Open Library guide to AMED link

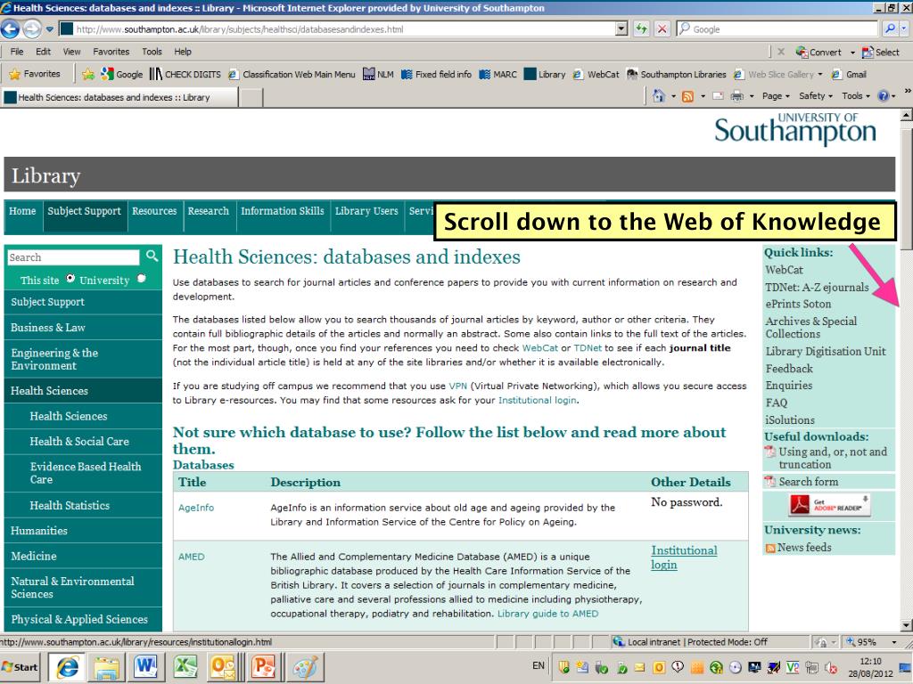[547, 614]
